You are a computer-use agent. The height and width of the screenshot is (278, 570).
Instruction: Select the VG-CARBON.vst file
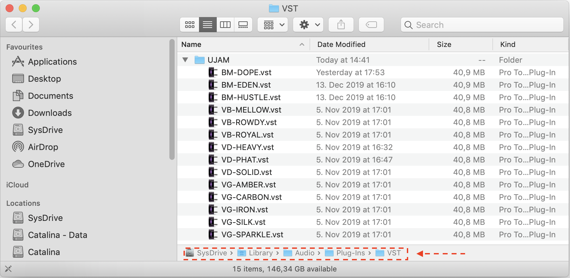pyautogui.click(x=373, y=197)
